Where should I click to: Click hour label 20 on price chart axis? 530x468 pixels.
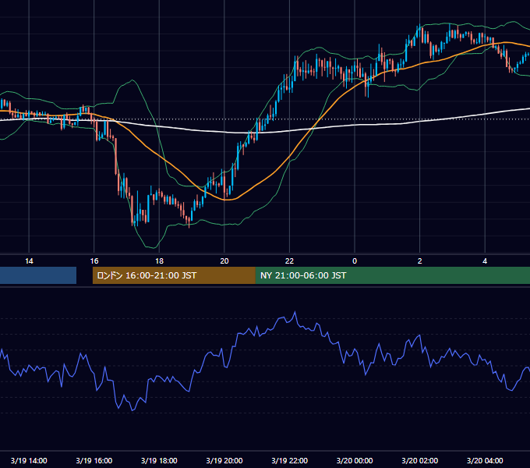click(224, 261)
